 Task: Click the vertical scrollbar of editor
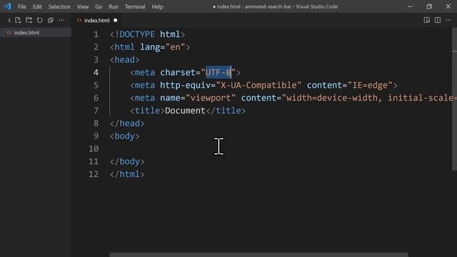(x=455, y=99)
